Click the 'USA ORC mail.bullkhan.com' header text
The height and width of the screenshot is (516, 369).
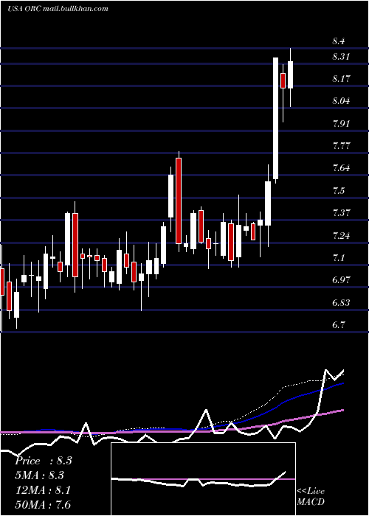point(58,9)
